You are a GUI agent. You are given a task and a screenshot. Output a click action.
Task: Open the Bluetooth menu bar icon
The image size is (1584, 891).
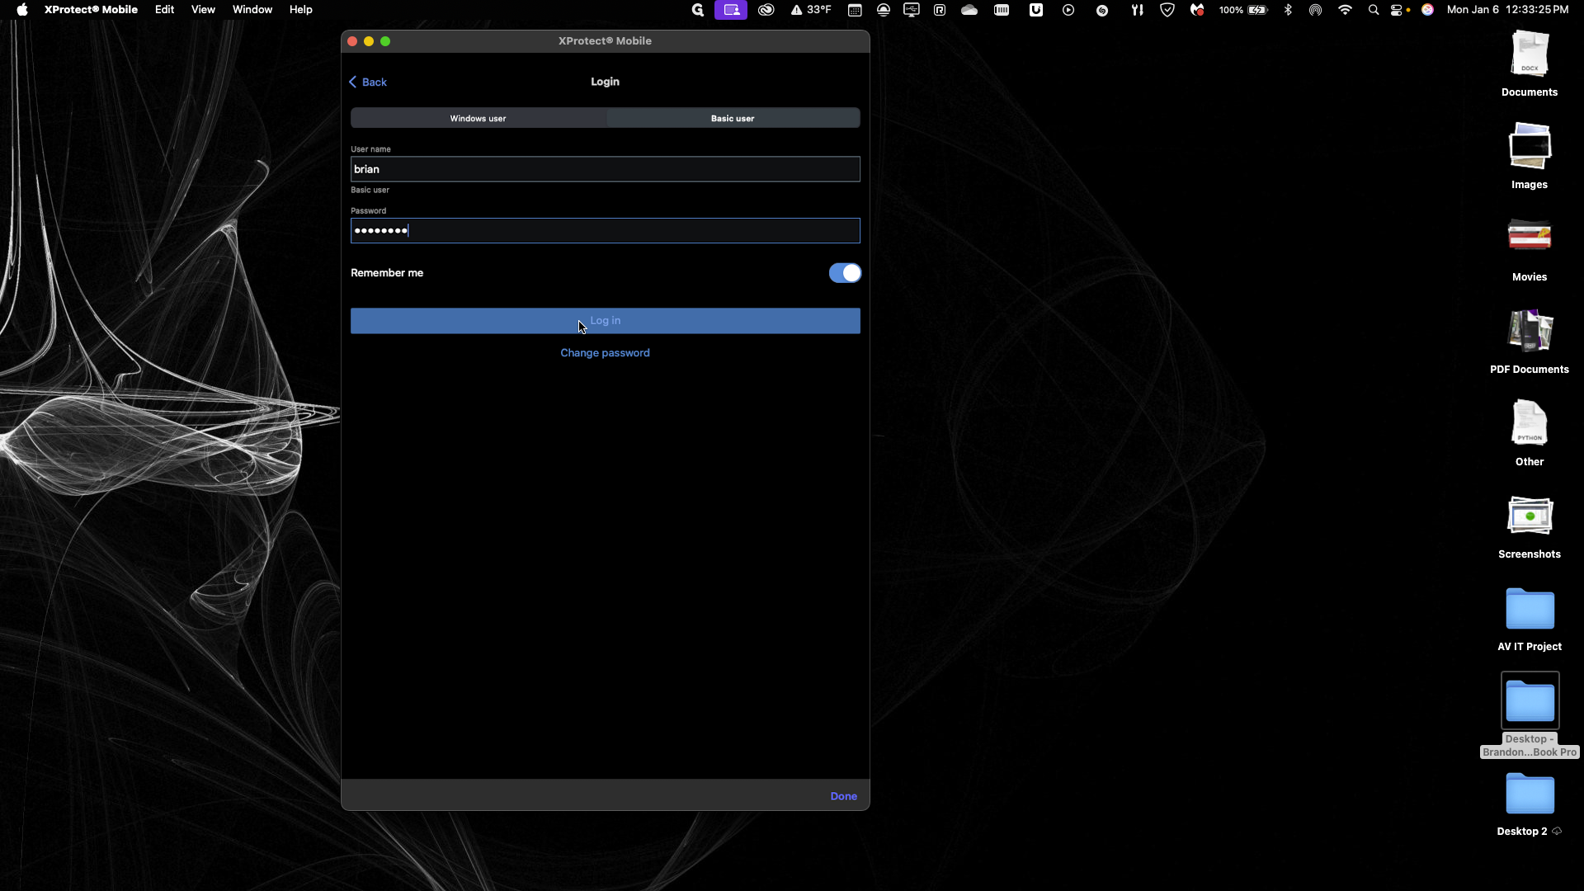[x=1288, y=10]
